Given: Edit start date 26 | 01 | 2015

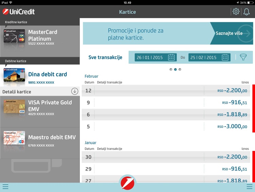Looking at the screenshot, I should pos(150,57).
